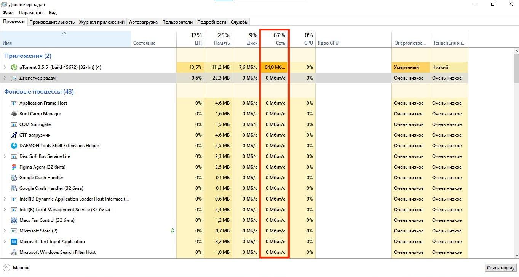Expand Intel(R) Local Management Service entry
Image resolution: width=519 pixels, height=277 pixels.
click(x=5, y=210)
